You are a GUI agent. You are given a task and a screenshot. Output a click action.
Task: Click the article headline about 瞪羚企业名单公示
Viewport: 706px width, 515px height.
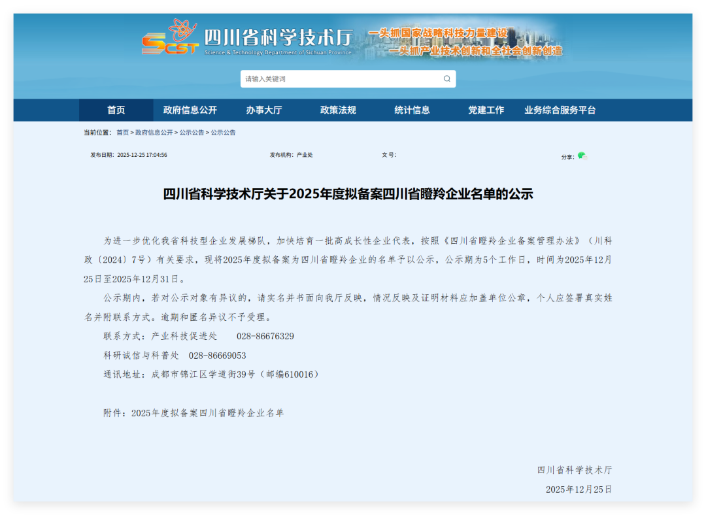point(348,194)
